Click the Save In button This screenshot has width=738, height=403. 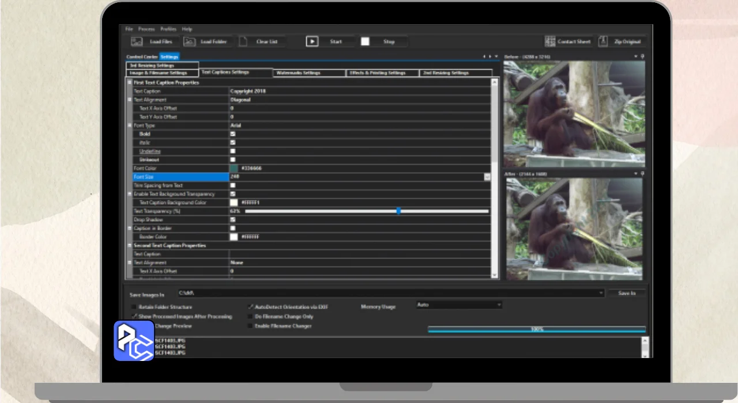(626, 294)
